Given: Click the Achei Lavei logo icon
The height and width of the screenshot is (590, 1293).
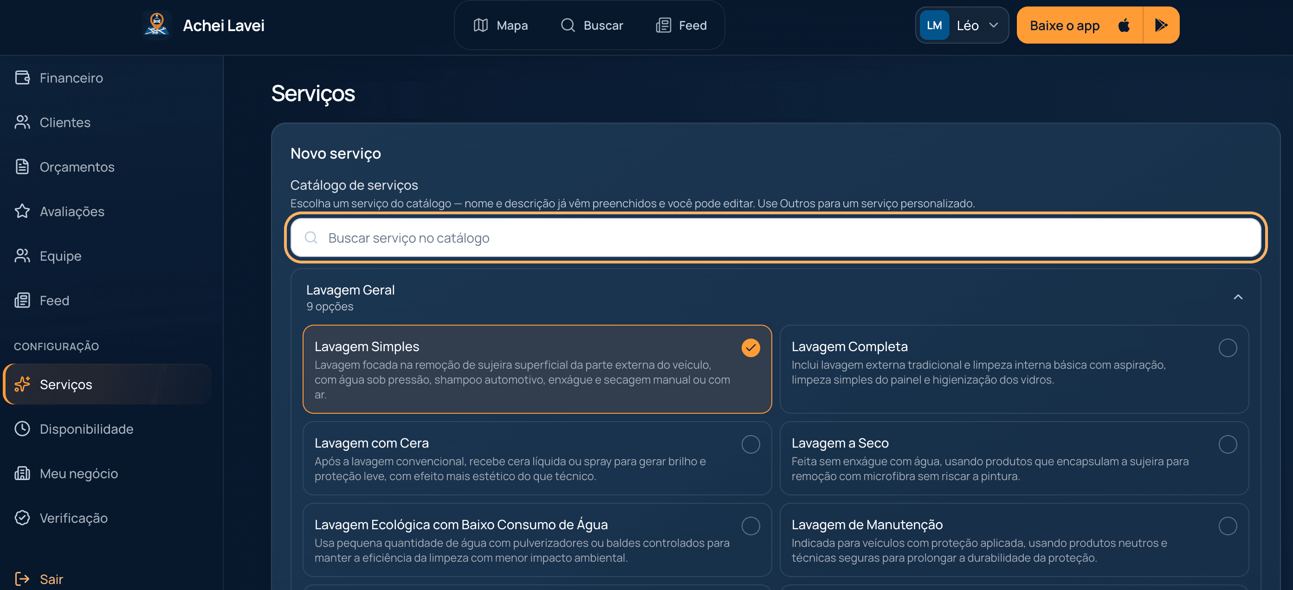Looking at the screenshot, I should [156, 25].
